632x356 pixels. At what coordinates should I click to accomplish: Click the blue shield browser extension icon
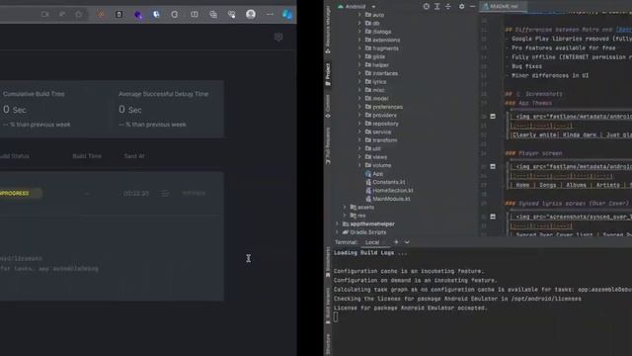156,14
